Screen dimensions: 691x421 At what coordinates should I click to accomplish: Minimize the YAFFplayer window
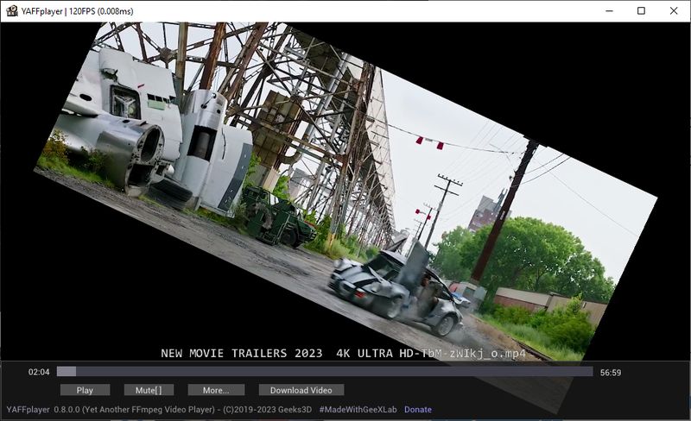coord(610,11)
